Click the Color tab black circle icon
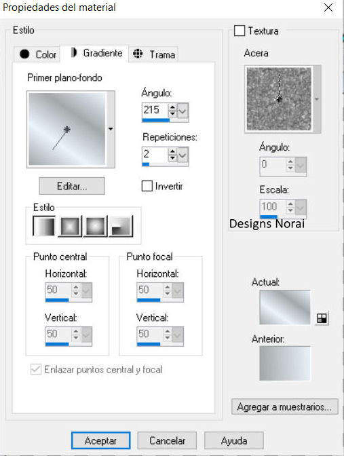 [24, 54]
